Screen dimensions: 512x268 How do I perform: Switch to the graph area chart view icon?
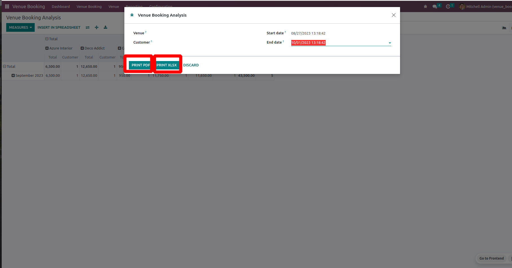tap(504, 28)
